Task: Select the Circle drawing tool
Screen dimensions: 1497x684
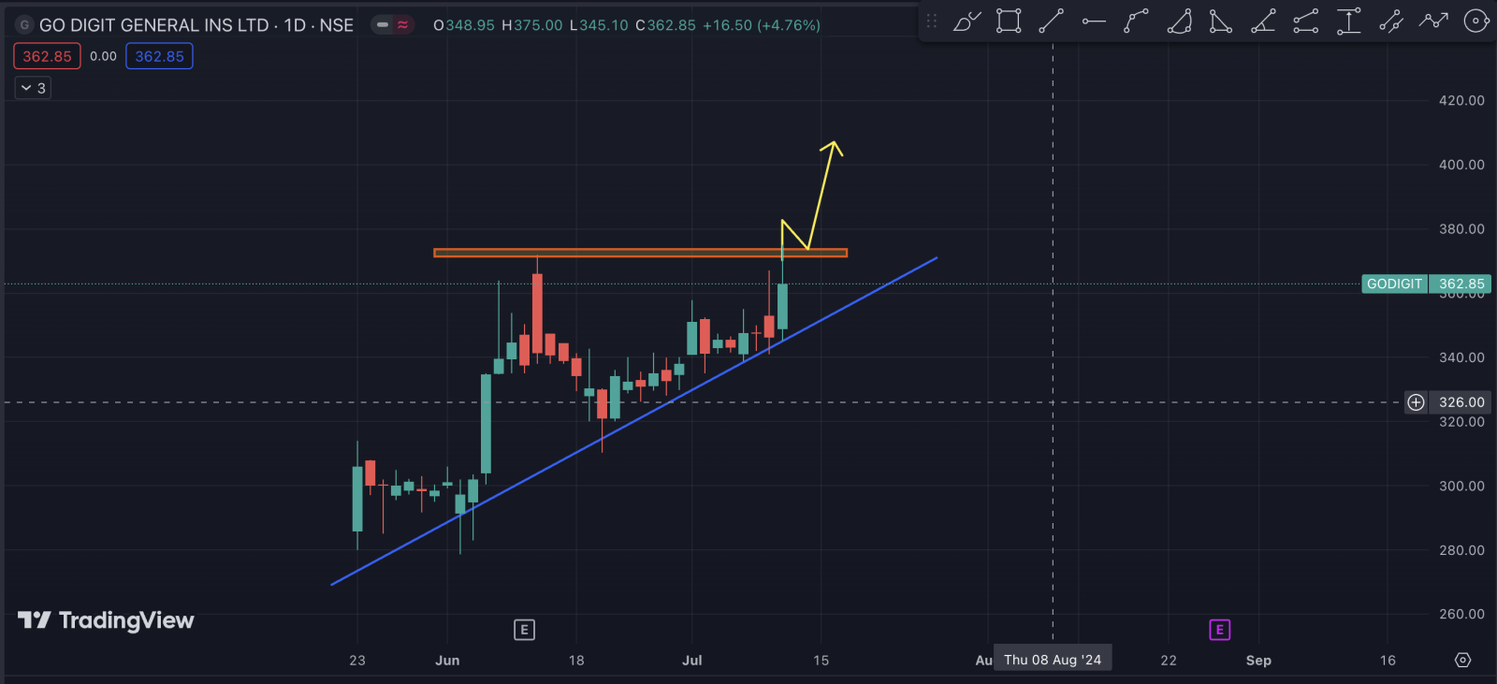Action: click(1475, 21)
